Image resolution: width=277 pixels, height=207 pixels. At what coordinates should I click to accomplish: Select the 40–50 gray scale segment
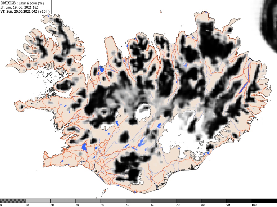(x=113, y=201)
